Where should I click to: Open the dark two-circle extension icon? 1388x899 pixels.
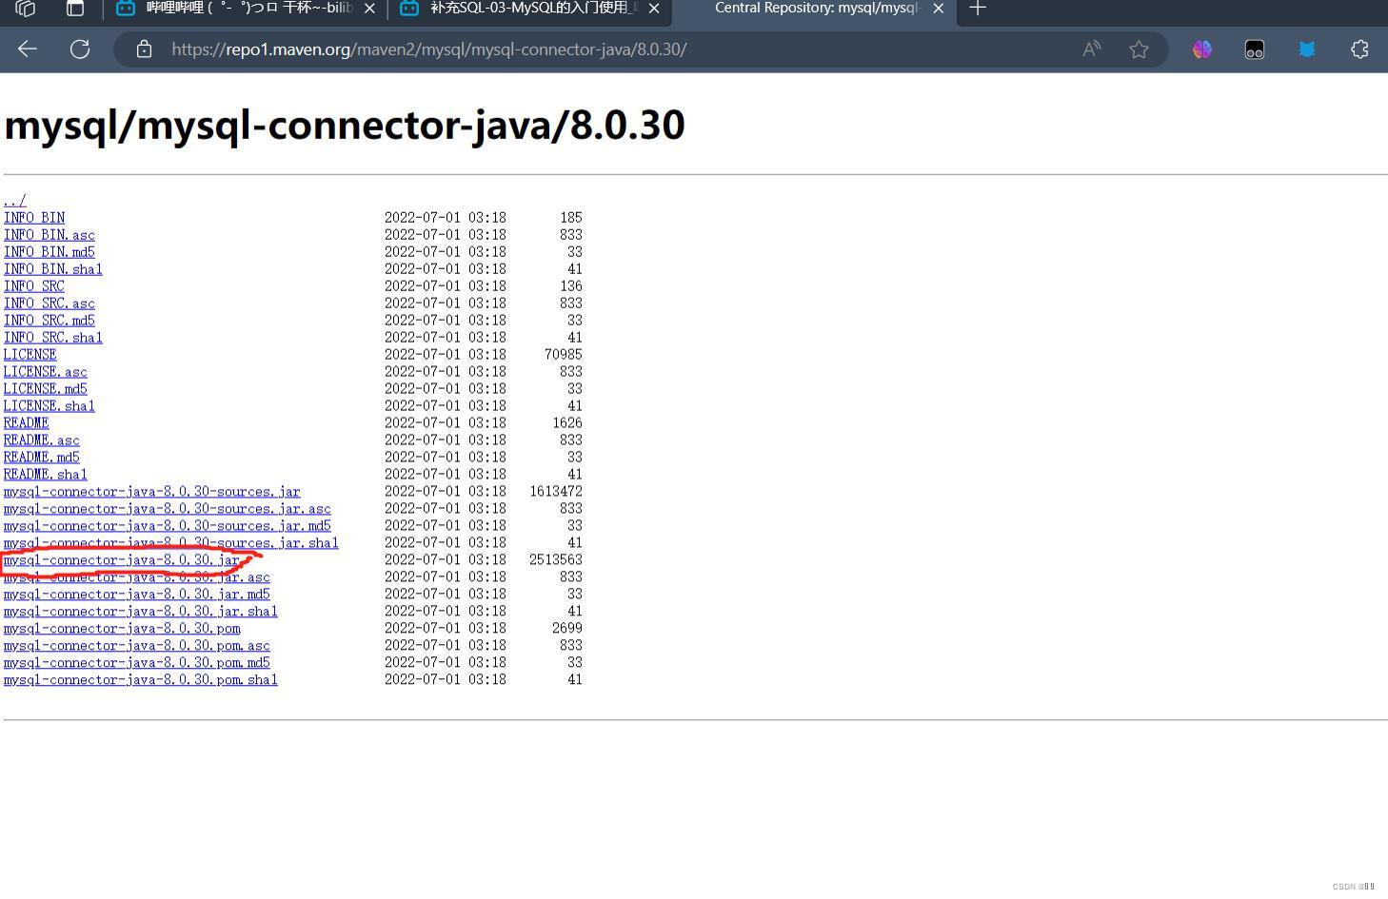[x=1254, y=49]
